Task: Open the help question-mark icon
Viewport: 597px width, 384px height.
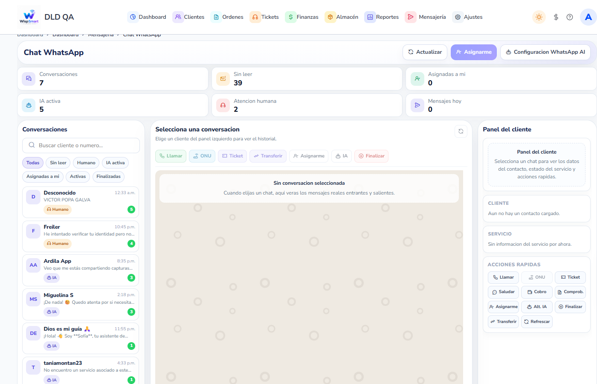Action: pyautogui.click(x=570, y=17)
